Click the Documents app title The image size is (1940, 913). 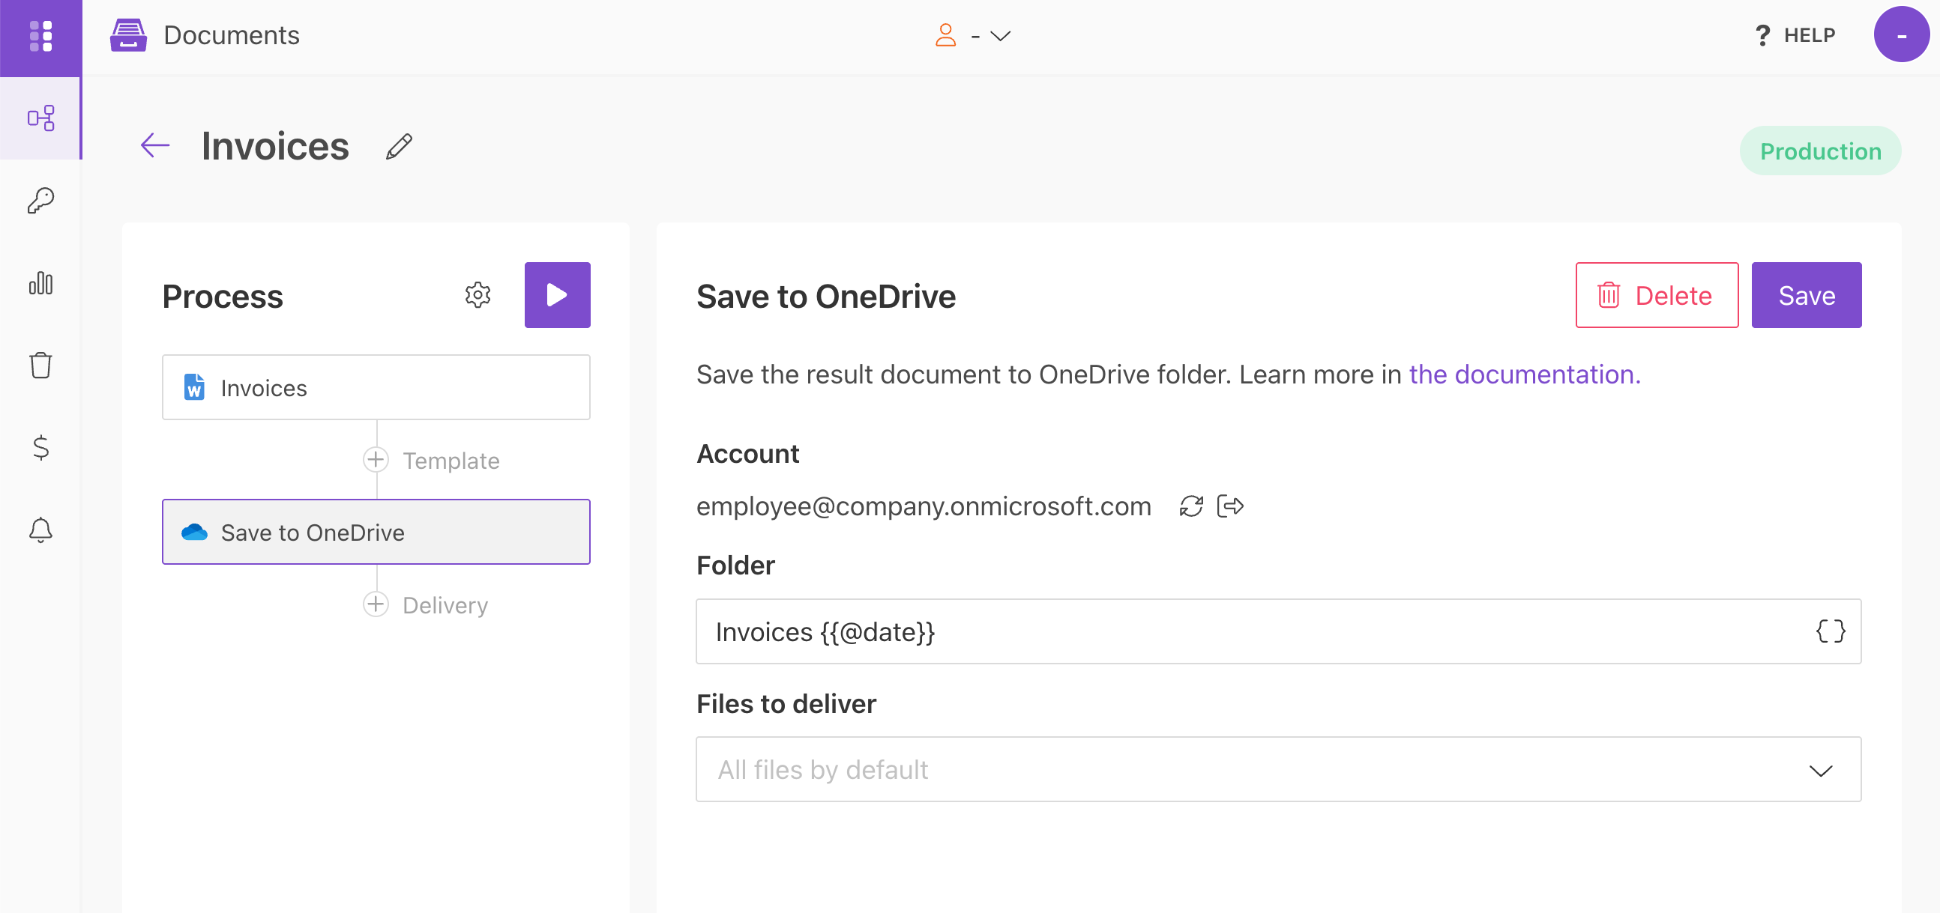(x=232, y=35)
